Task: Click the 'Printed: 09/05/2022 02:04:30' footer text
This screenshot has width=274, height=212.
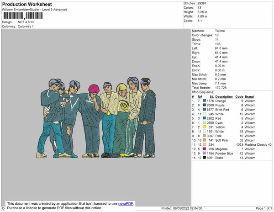Action: pyautogui.click(x=182, y=208)
